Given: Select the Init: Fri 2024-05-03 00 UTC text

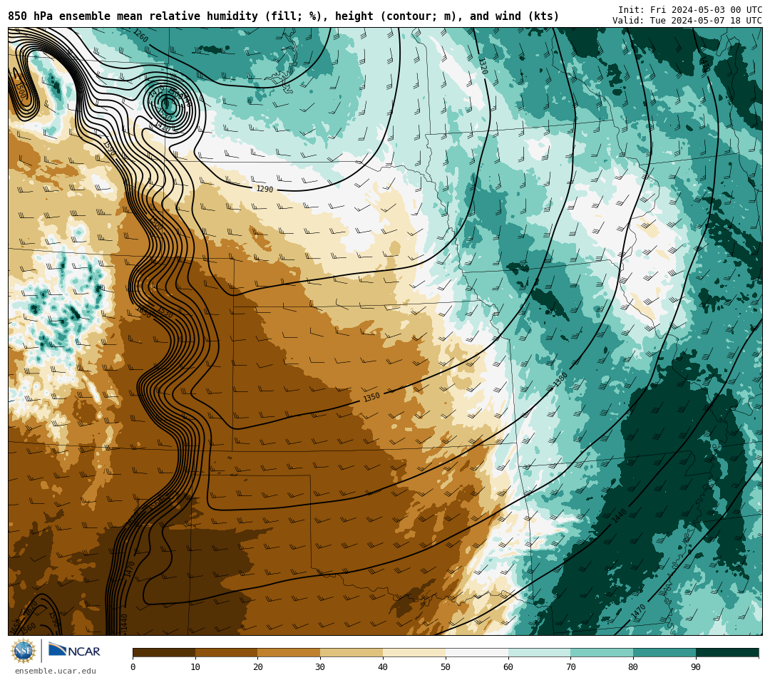Looking at the screenshot, I should pyautogui.click(x=690, y=10).
